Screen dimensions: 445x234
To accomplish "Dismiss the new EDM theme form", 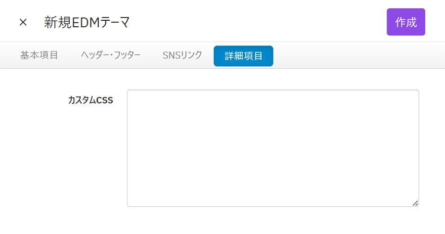I will click(x=23, y=22).
